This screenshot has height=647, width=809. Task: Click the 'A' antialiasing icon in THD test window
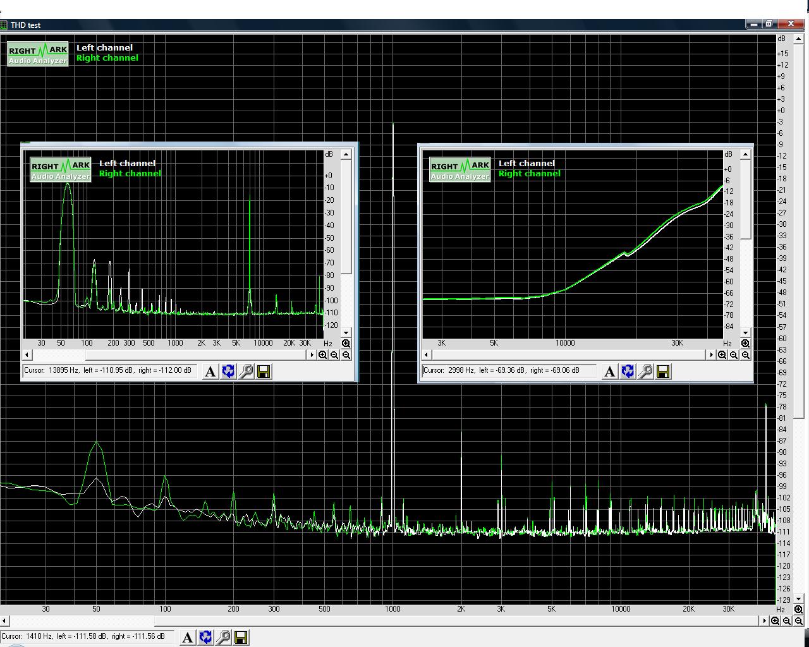tap(188, 638)
